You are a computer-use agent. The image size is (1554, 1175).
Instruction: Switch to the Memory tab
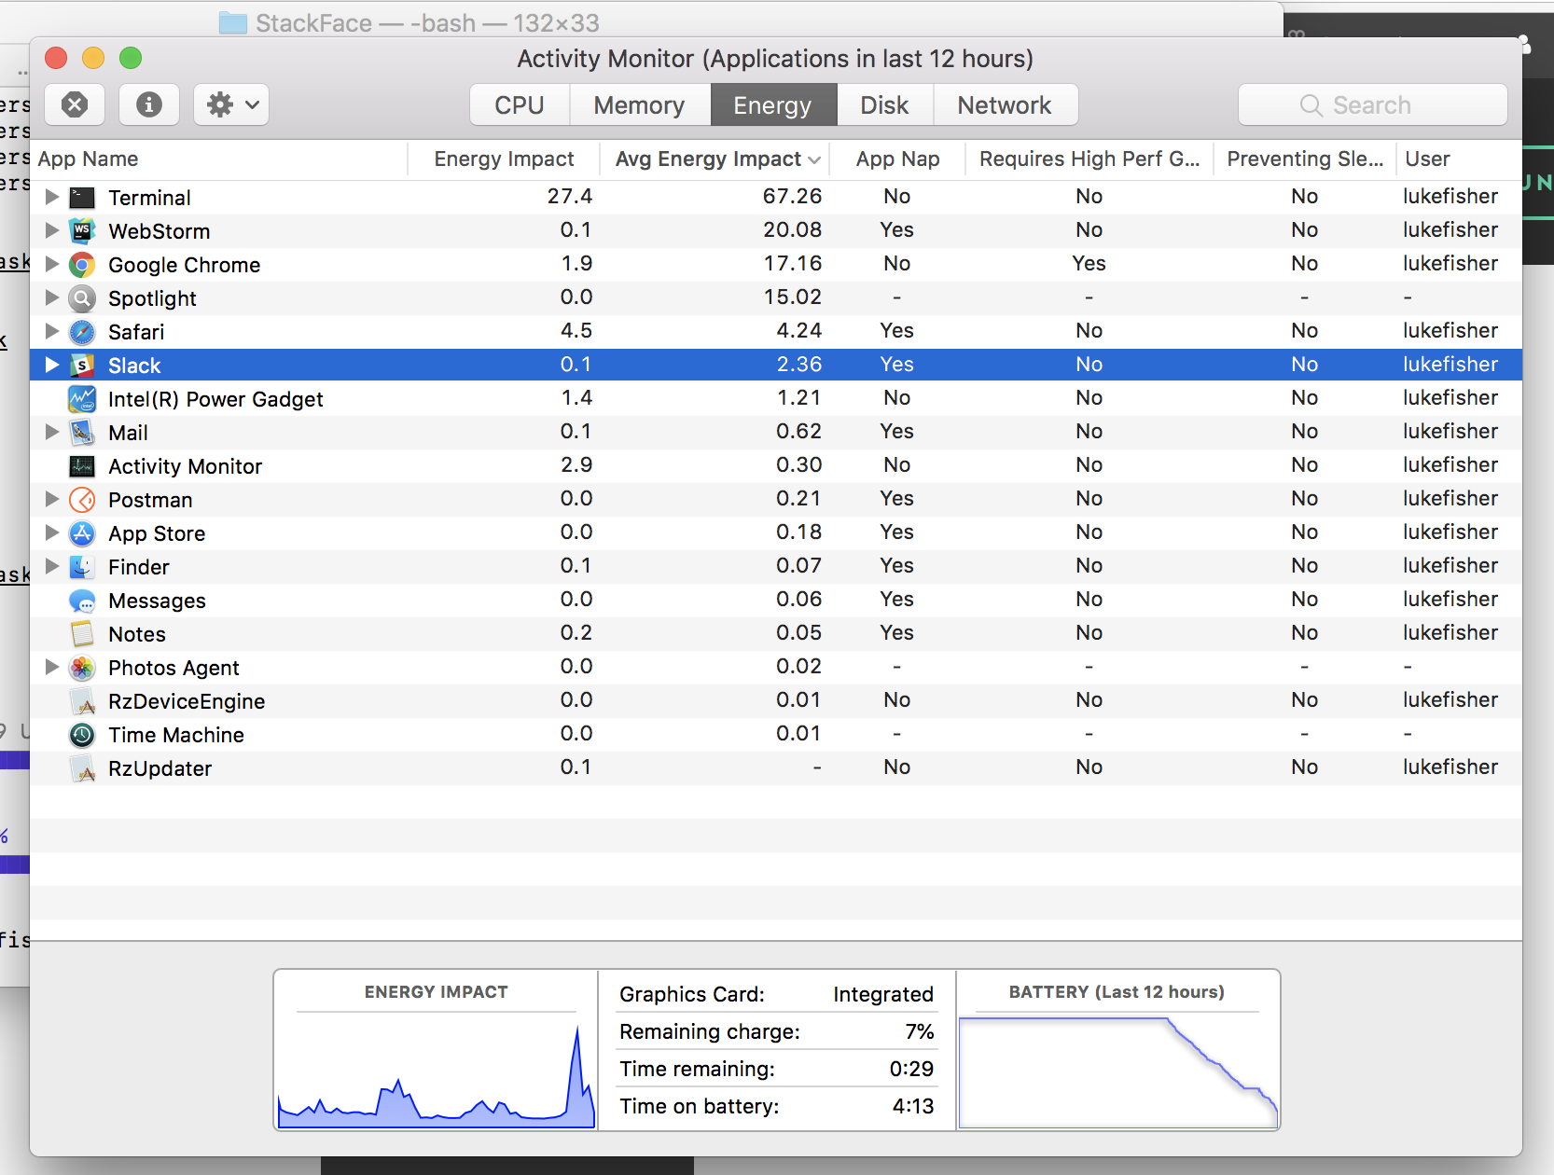639,104
